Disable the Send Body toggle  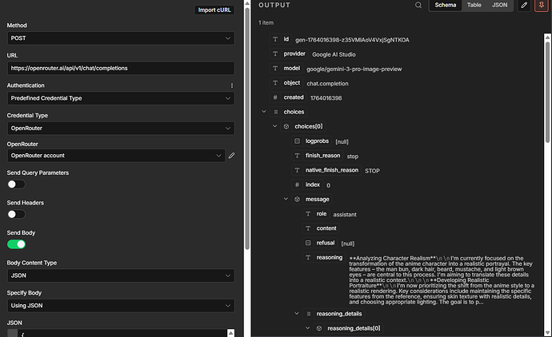[16, 244]
